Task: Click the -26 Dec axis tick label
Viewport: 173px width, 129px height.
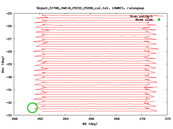Action: (9, 26)
